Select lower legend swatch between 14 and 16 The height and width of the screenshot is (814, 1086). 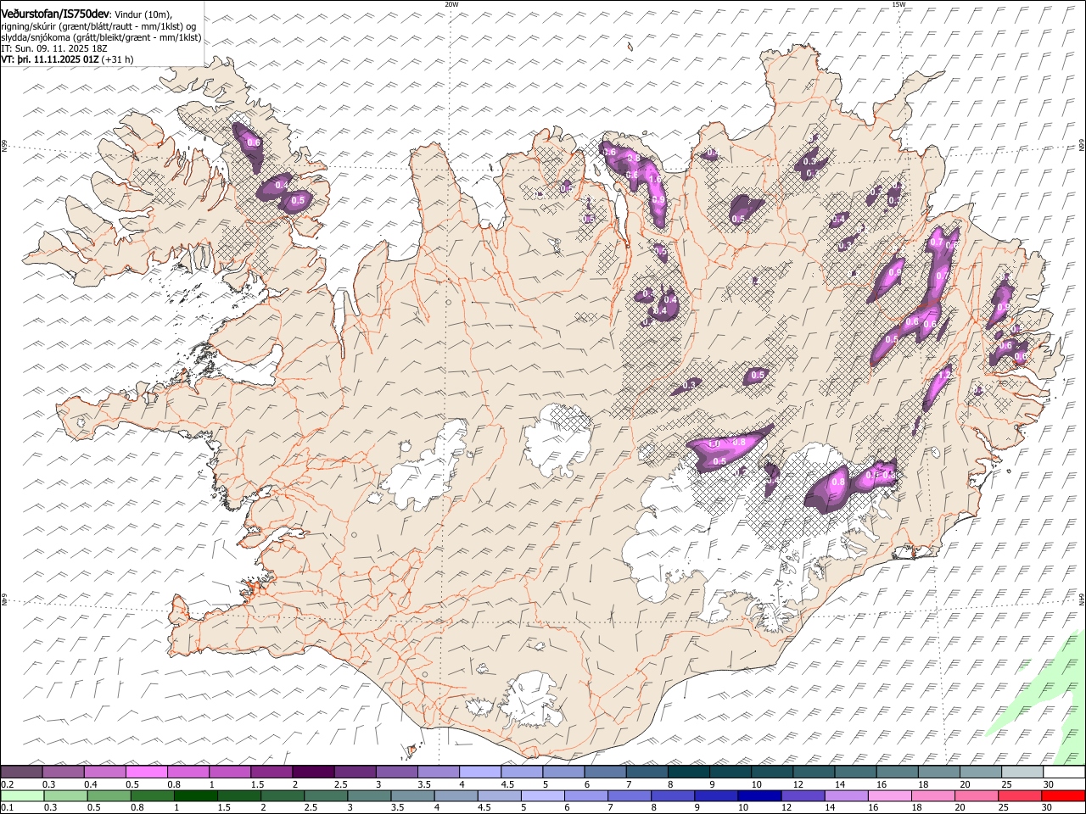click(x=847, y=795)
